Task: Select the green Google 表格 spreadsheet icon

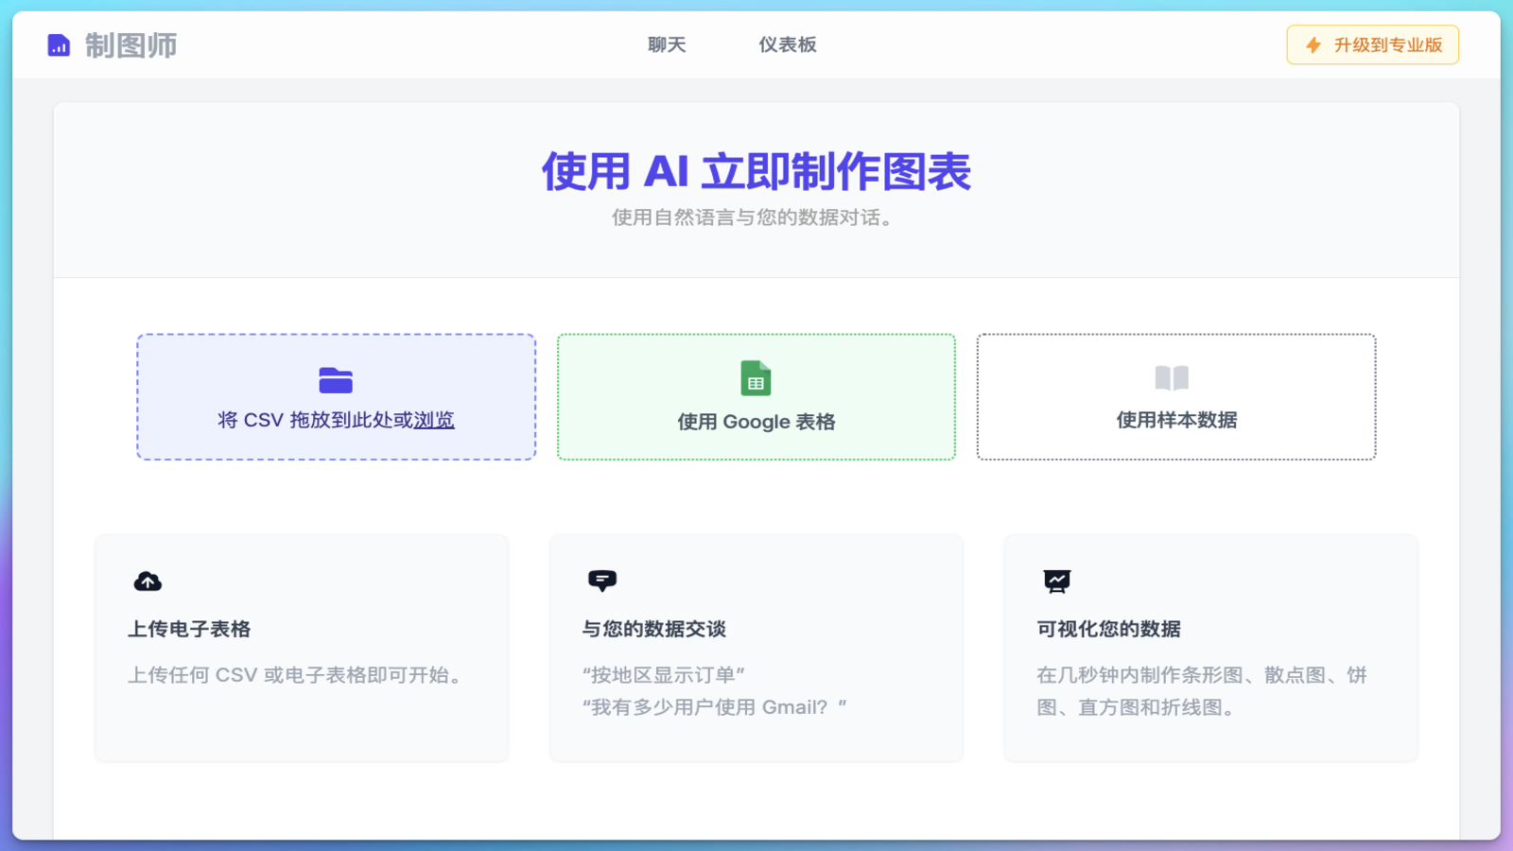Action: [756, 378]
